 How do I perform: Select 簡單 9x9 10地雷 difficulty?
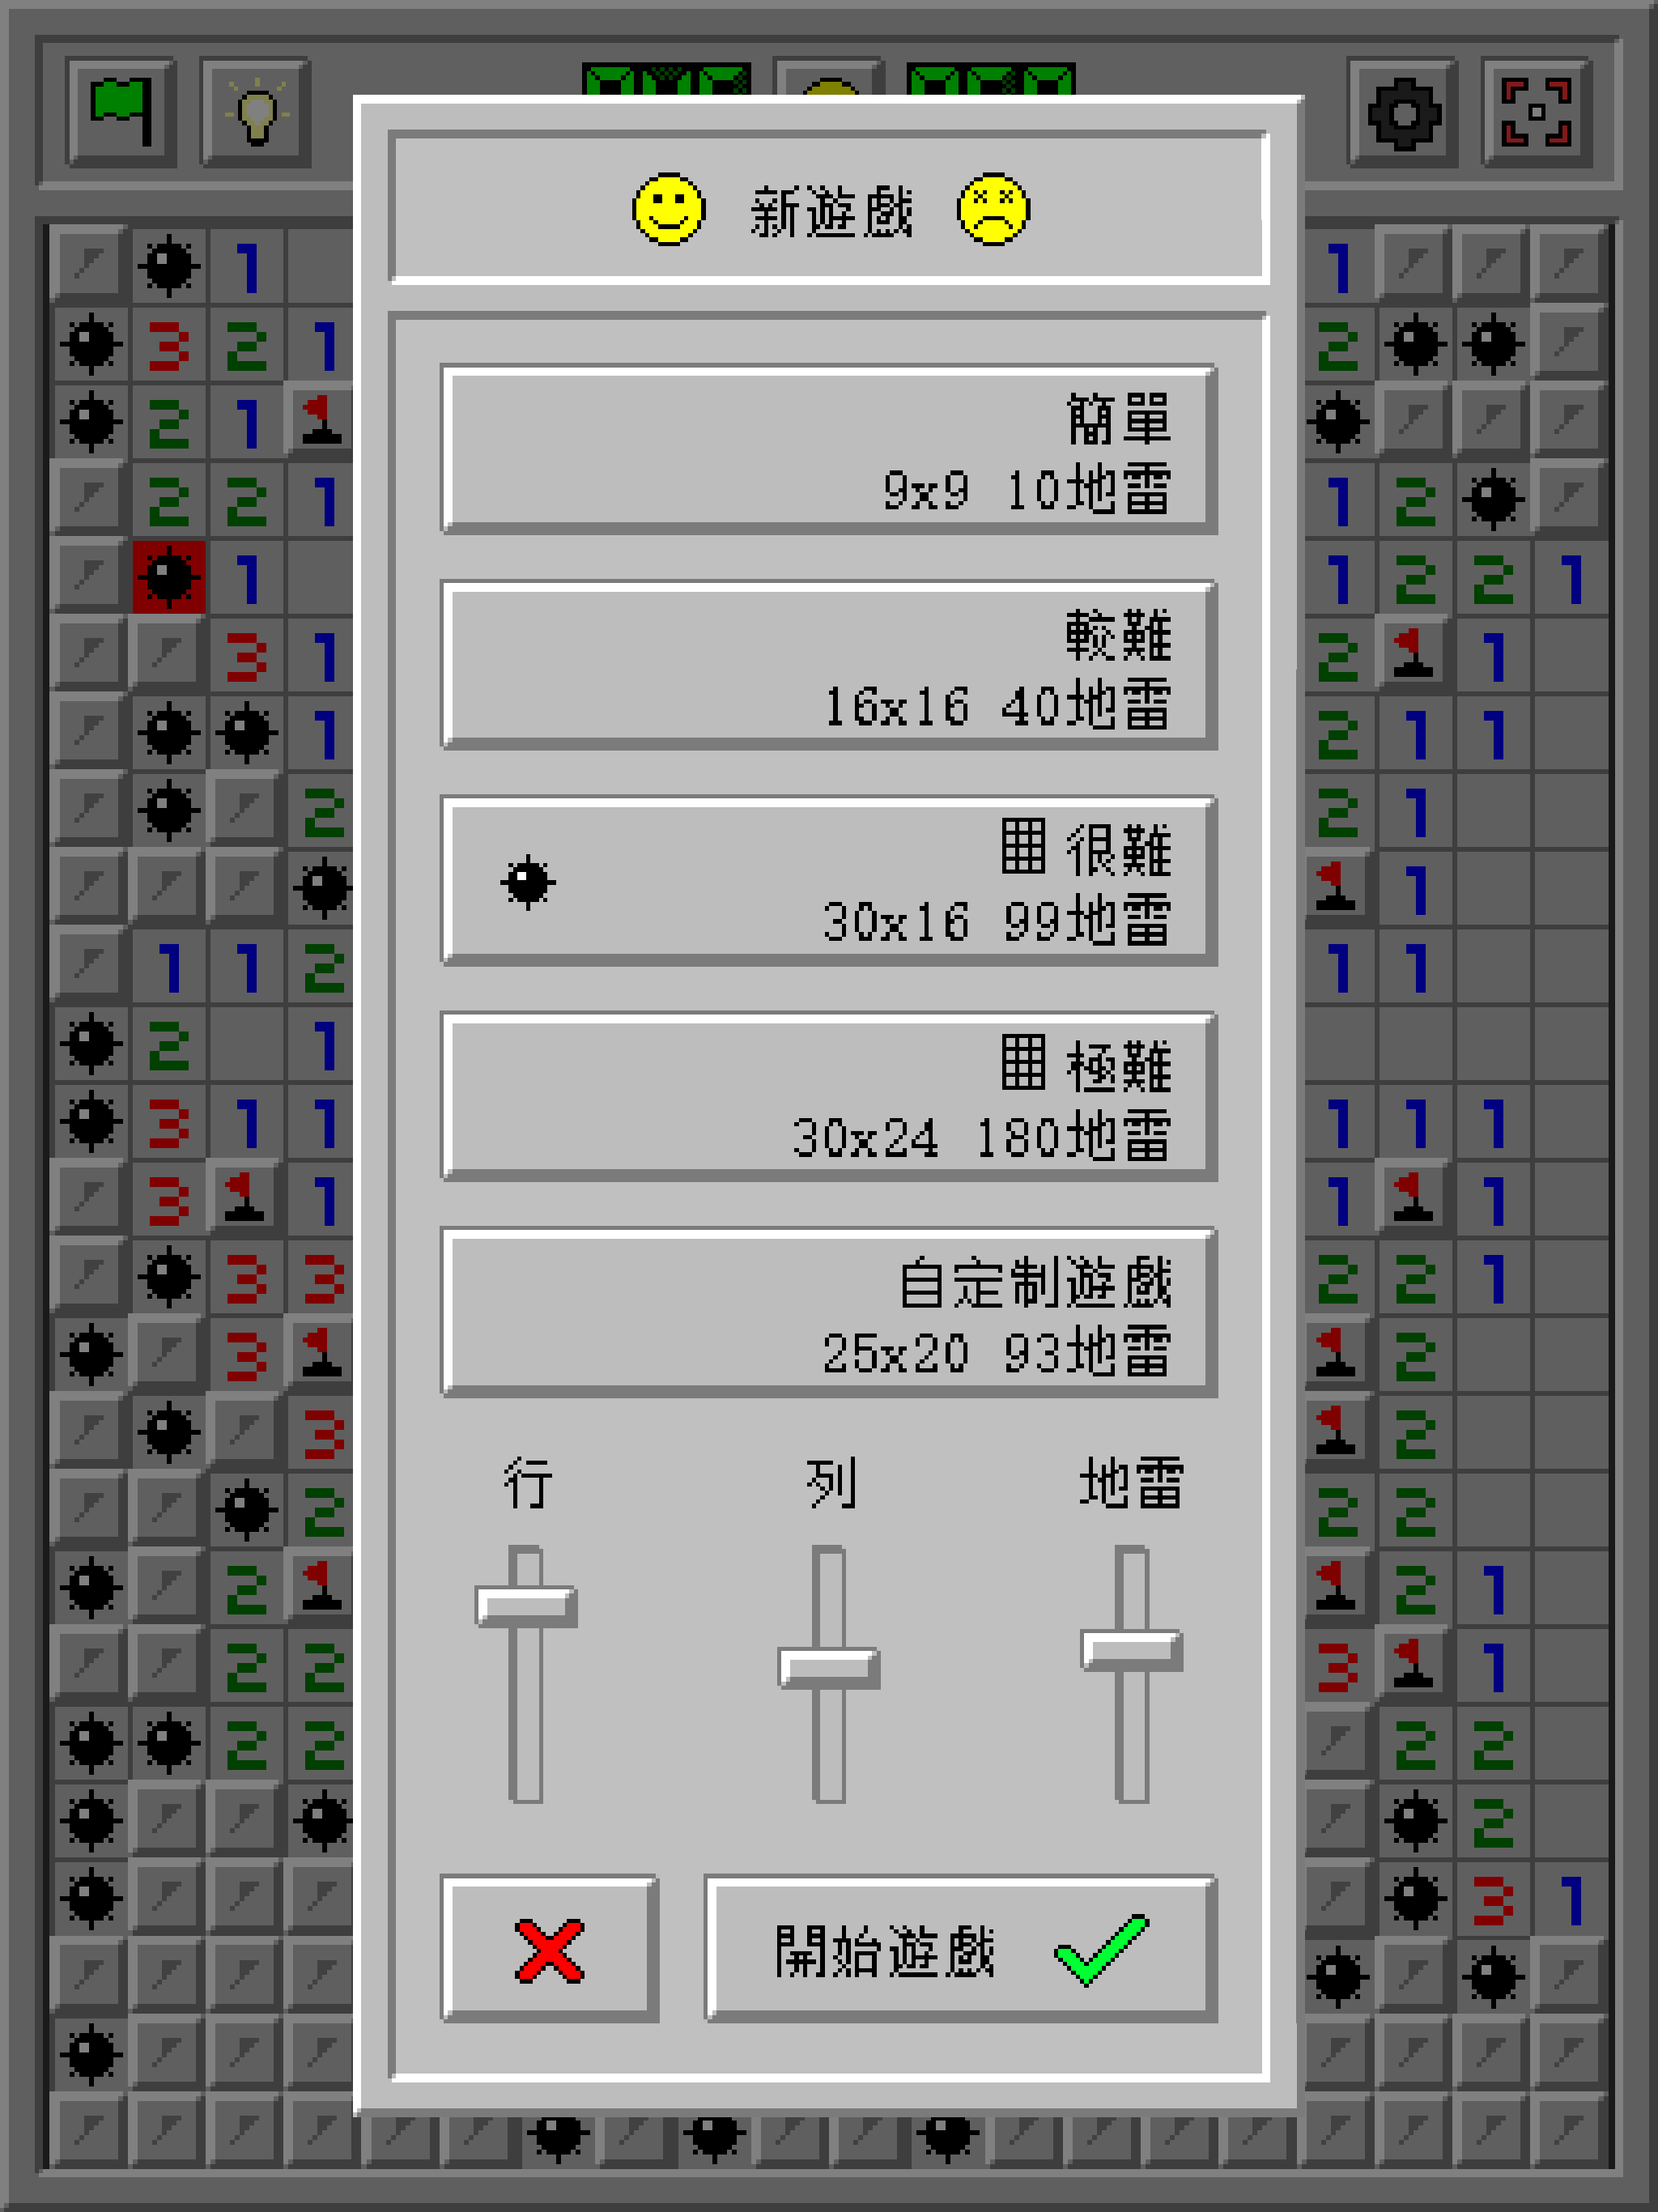pyautogui.click(x=829, y=449)
